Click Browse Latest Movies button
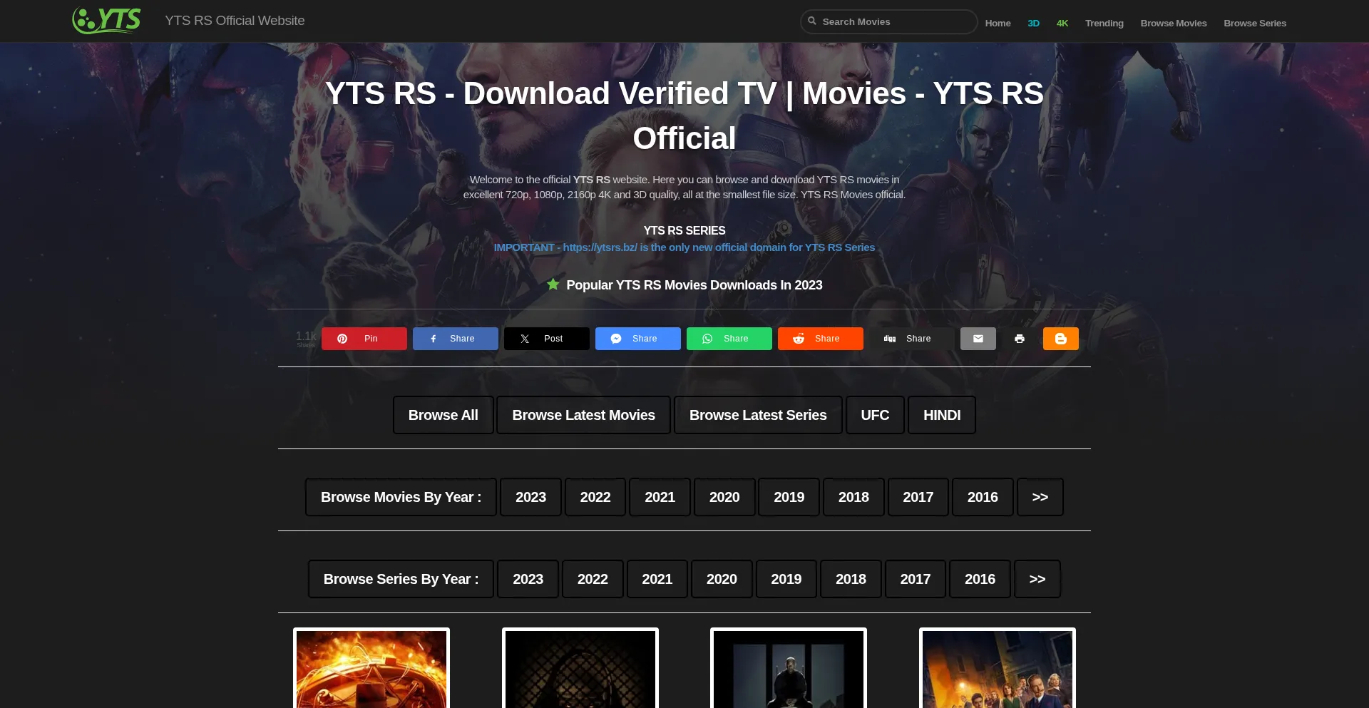The image size is (1369, 708). [583, 415]
